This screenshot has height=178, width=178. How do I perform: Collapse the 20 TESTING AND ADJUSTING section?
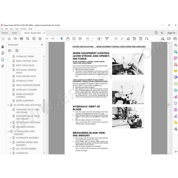pyautogui.click(x=8, y=105)
